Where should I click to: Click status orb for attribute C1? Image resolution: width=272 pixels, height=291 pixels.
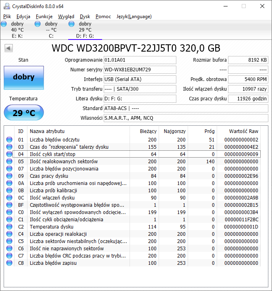coord(9,219)
